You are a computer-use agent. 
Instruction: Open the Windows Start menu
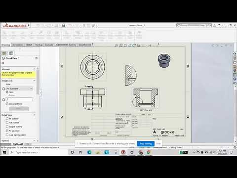(4, 152)
